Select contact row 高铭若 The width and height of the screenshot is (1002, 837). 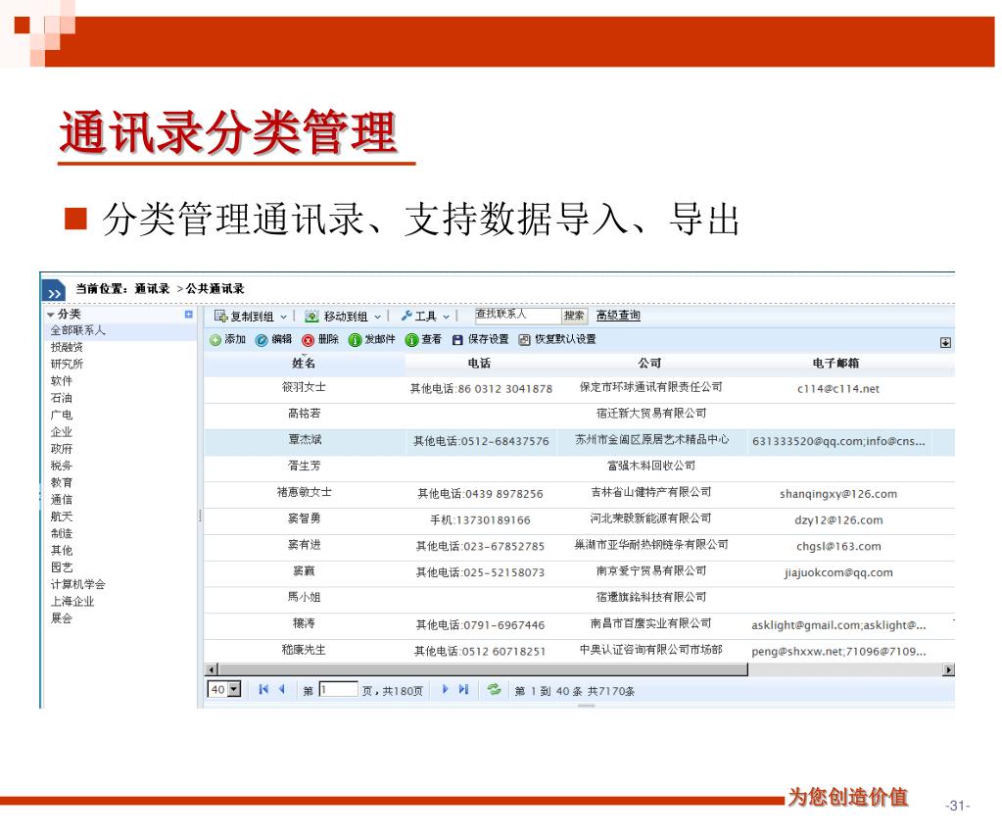tap(579, 415)
